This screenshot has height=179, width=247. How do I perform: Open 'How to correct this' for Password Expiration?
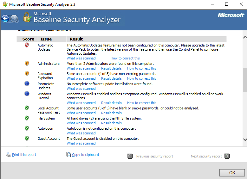coord(142,78)
